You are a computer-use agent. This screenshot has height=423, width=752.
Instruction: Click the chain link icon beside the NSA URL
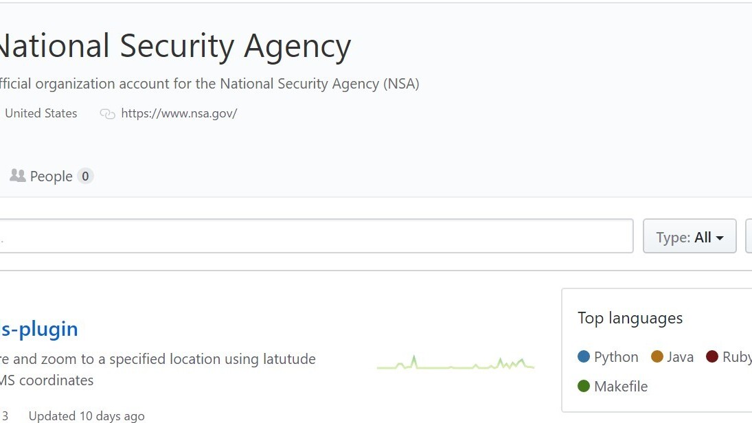coord(107,114)
